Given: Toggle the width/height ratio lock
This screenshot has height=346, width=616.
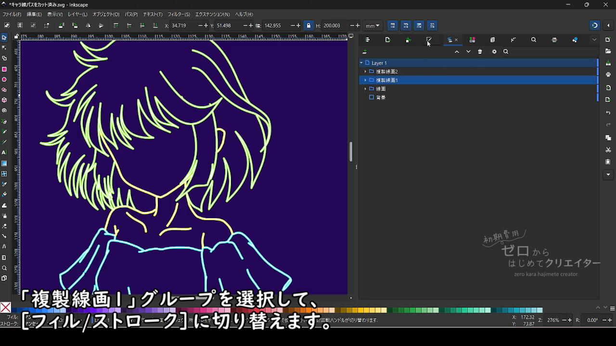Looking at the screenshot, I should tap(308, 25).
